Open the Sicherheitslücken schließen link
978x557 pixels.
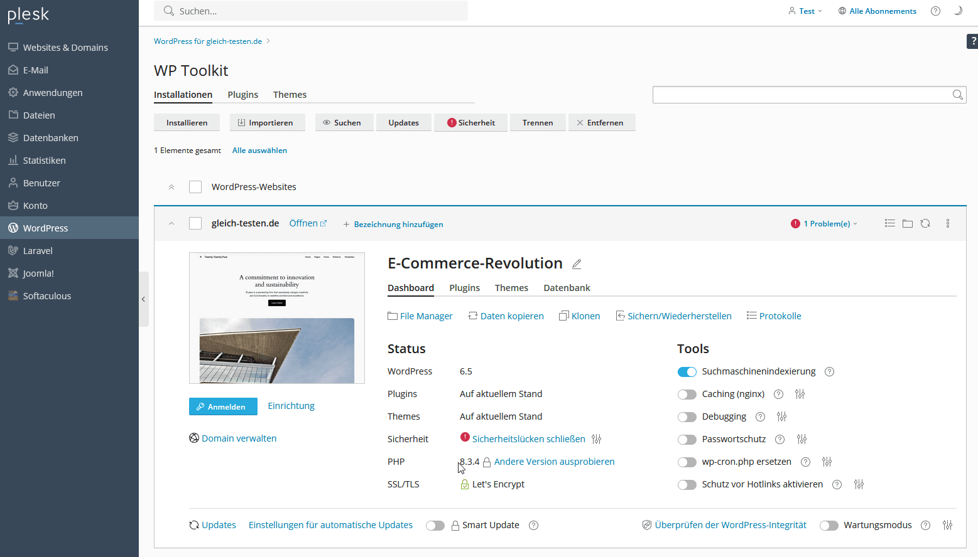click(528, 439)
